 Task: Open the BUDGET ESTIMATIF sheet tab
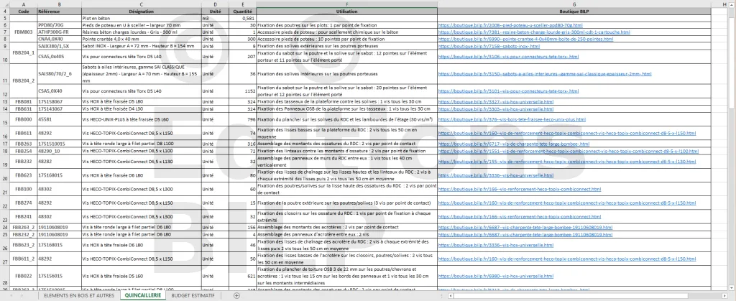click(x=193, y=295)
